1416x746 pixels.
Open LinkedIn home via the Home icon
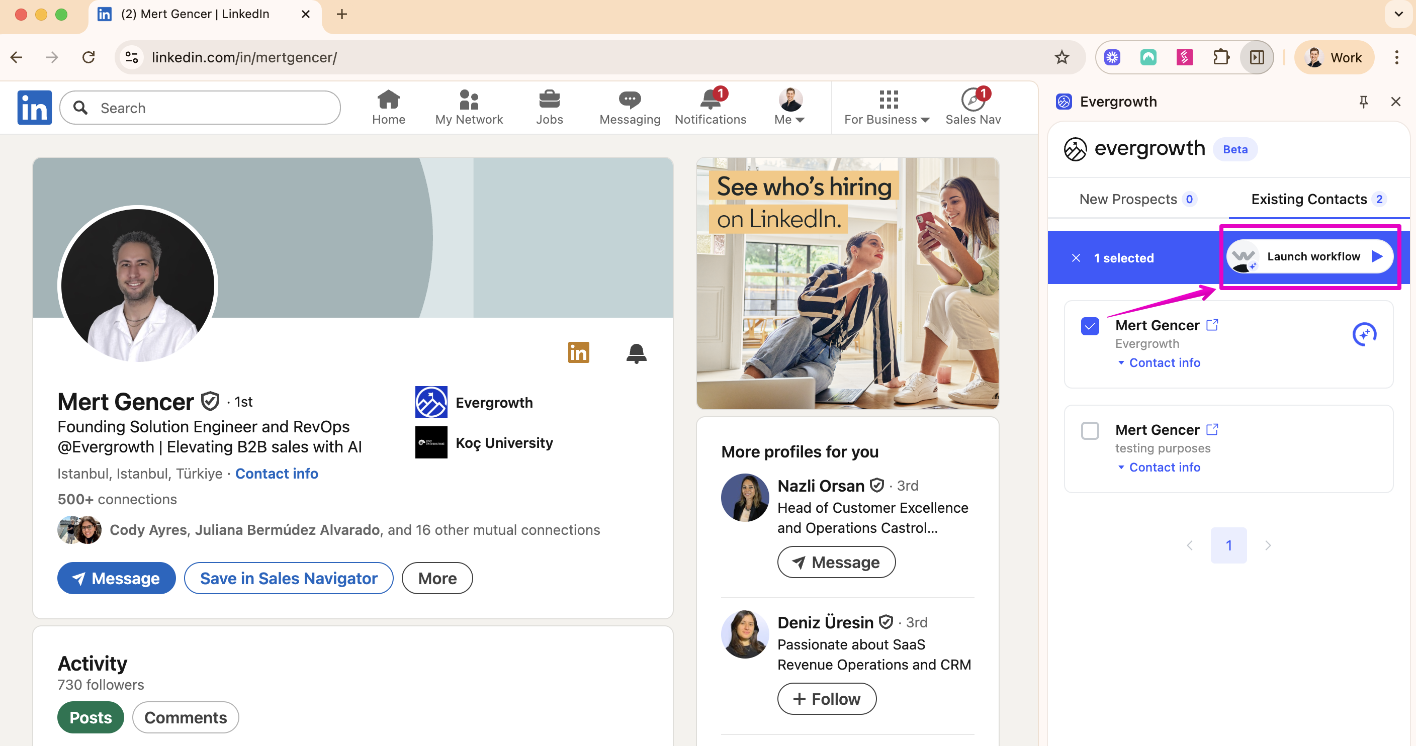[x=388, y=101]
